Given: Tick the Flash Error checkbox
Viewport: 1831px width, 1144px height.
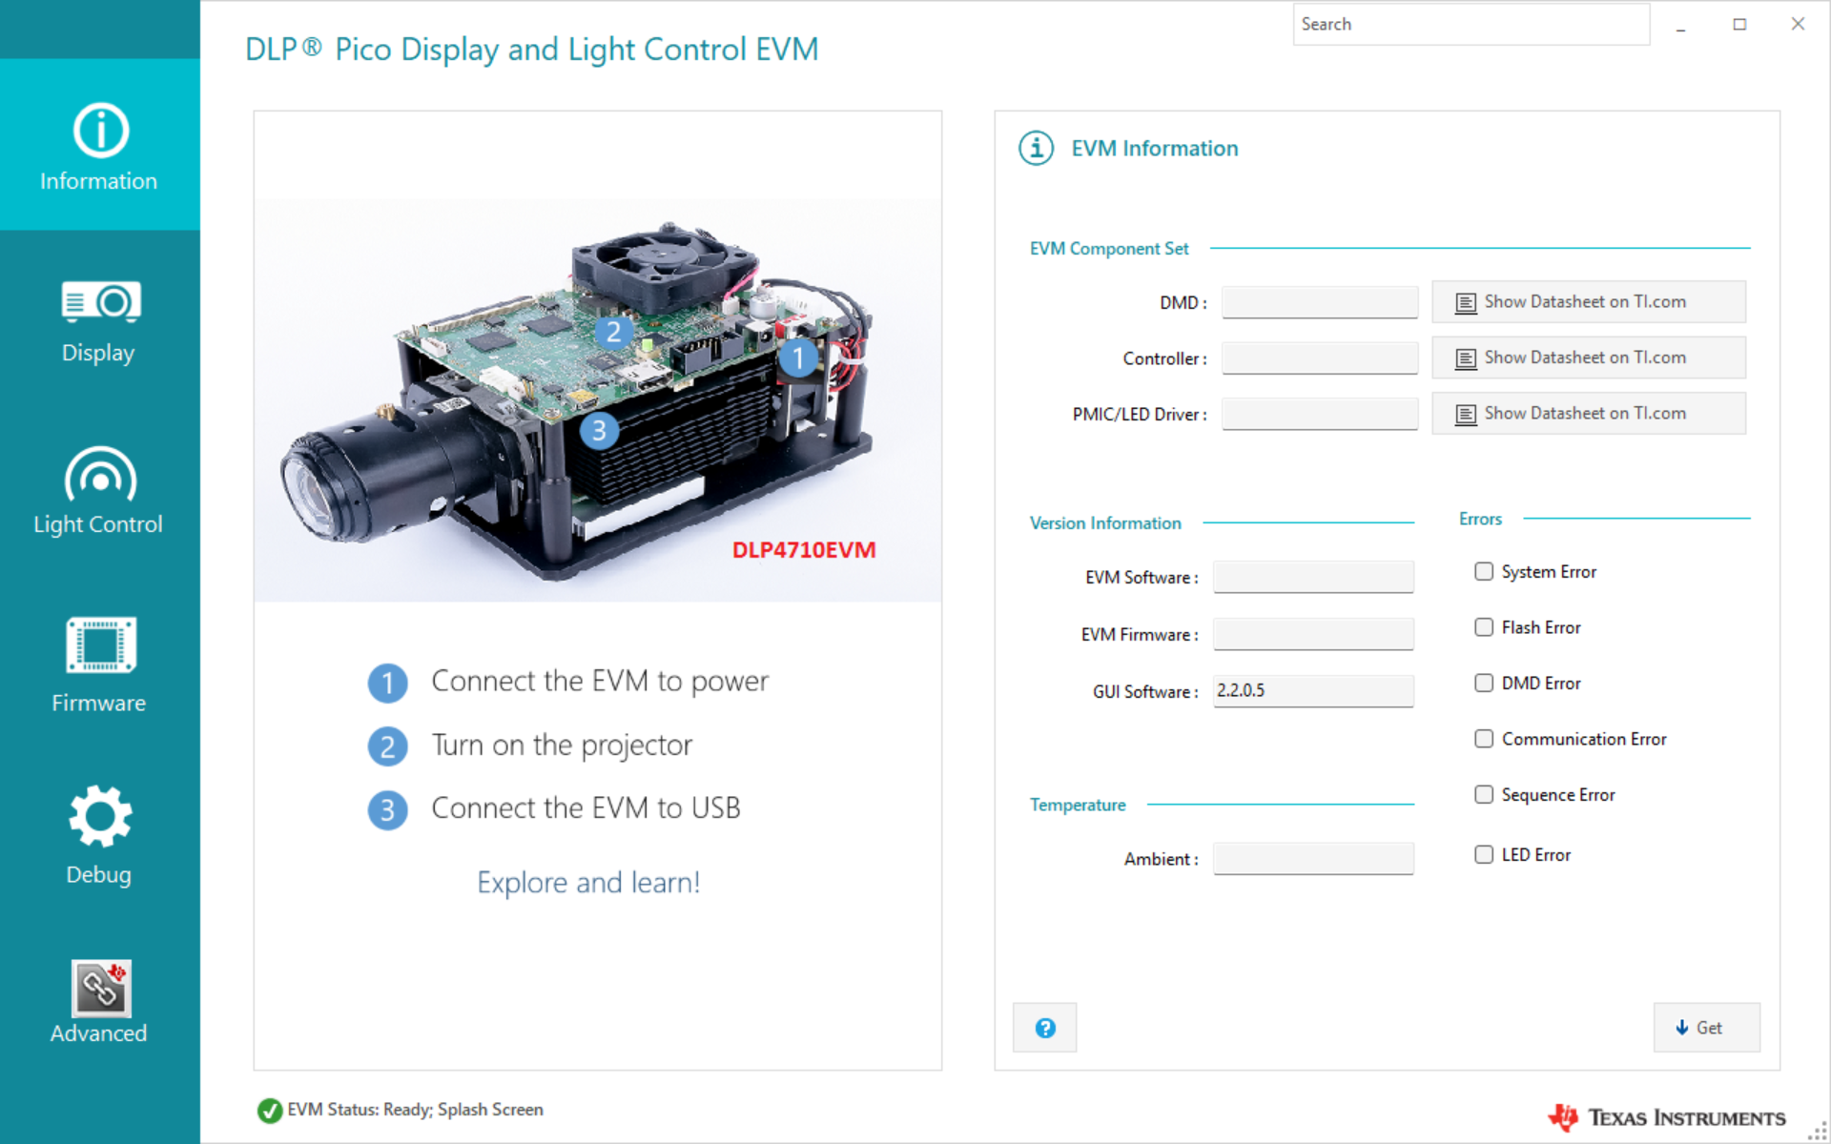Looking at the screenshot, I should pos(1484,627).
